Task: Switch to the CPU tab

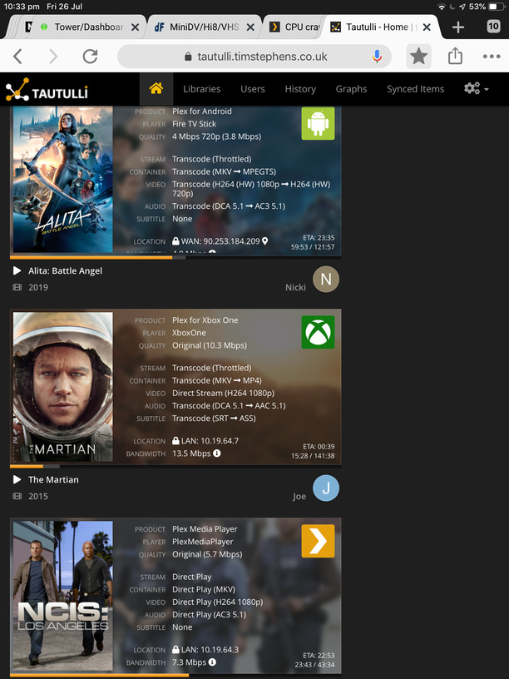Action: click(x=294, y=27)
